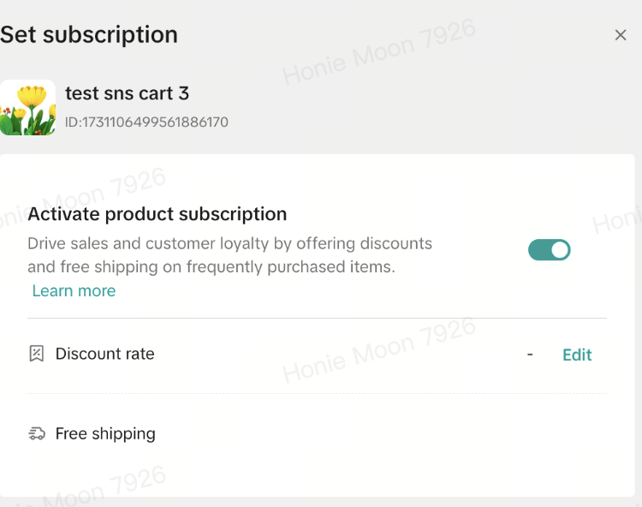This screenshot has width=642, height=507.
Task: Toggle the Activate product subscription switch
Action: tap(549, 250)
